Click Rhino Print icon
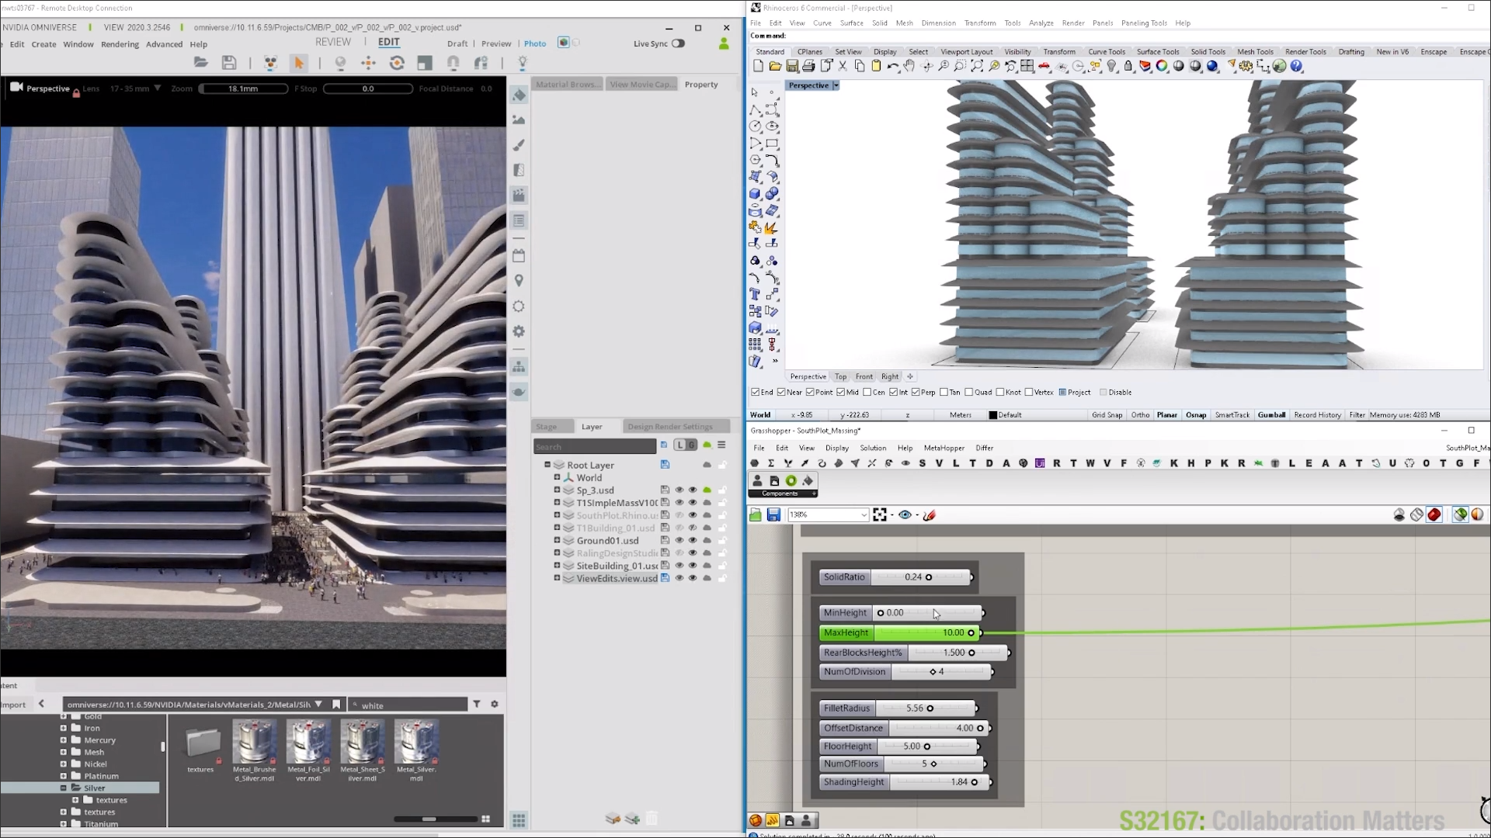 (x=808, y=67)
